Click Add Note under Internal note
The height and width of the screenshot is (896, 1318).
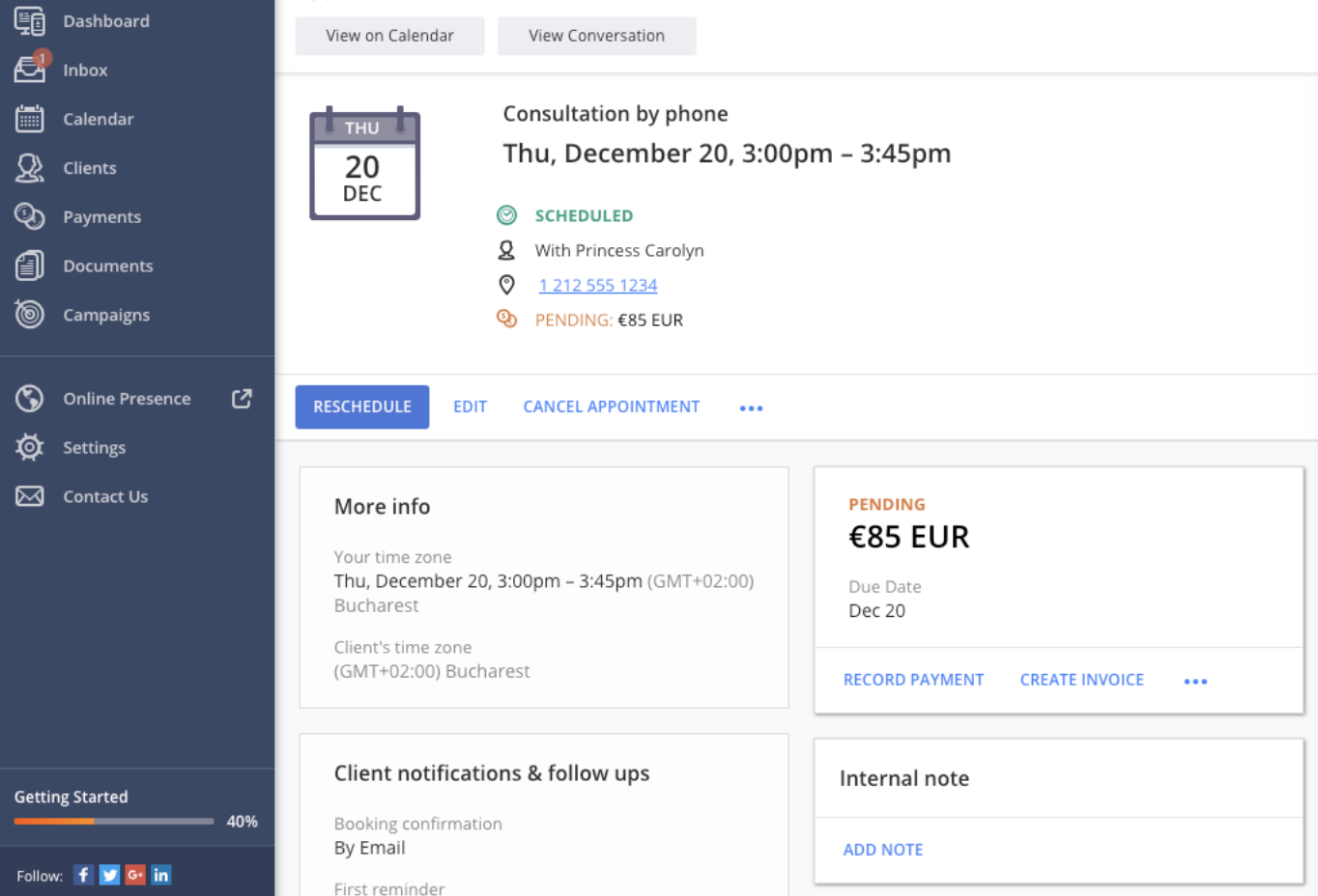point(882,850)
